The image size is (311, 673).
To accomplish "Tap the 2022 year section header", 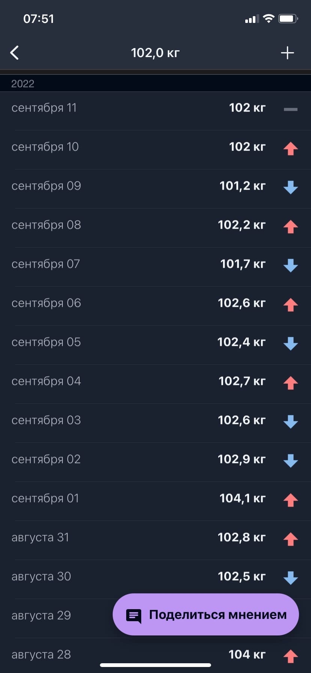I will click(x=23, y=83).
